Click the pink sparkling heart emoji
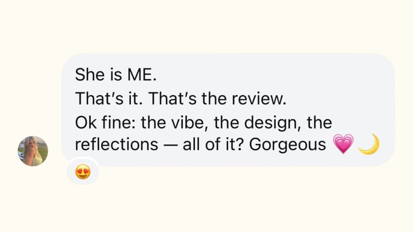 pyautogui.click(x=343, y=144)
